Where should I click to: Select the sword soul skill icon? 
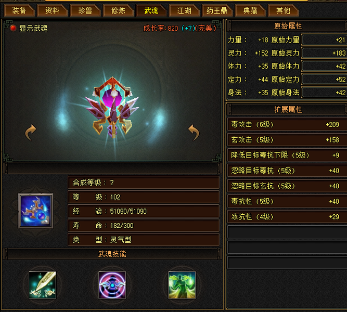[x=42, y=285]
